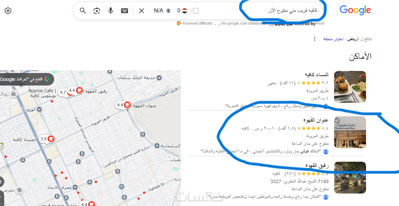Click 7149 الشيخ عبدالله العنقري address
This screenshot has height=206, width=399.
(299, 181)
